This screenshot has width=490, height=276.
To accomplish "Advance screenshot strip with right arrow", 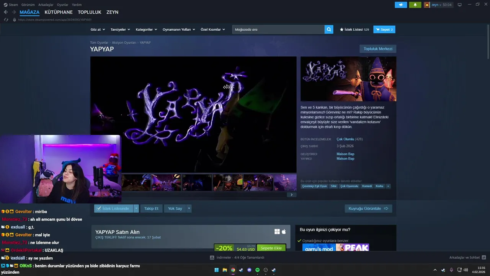I will tap(291, 195).
